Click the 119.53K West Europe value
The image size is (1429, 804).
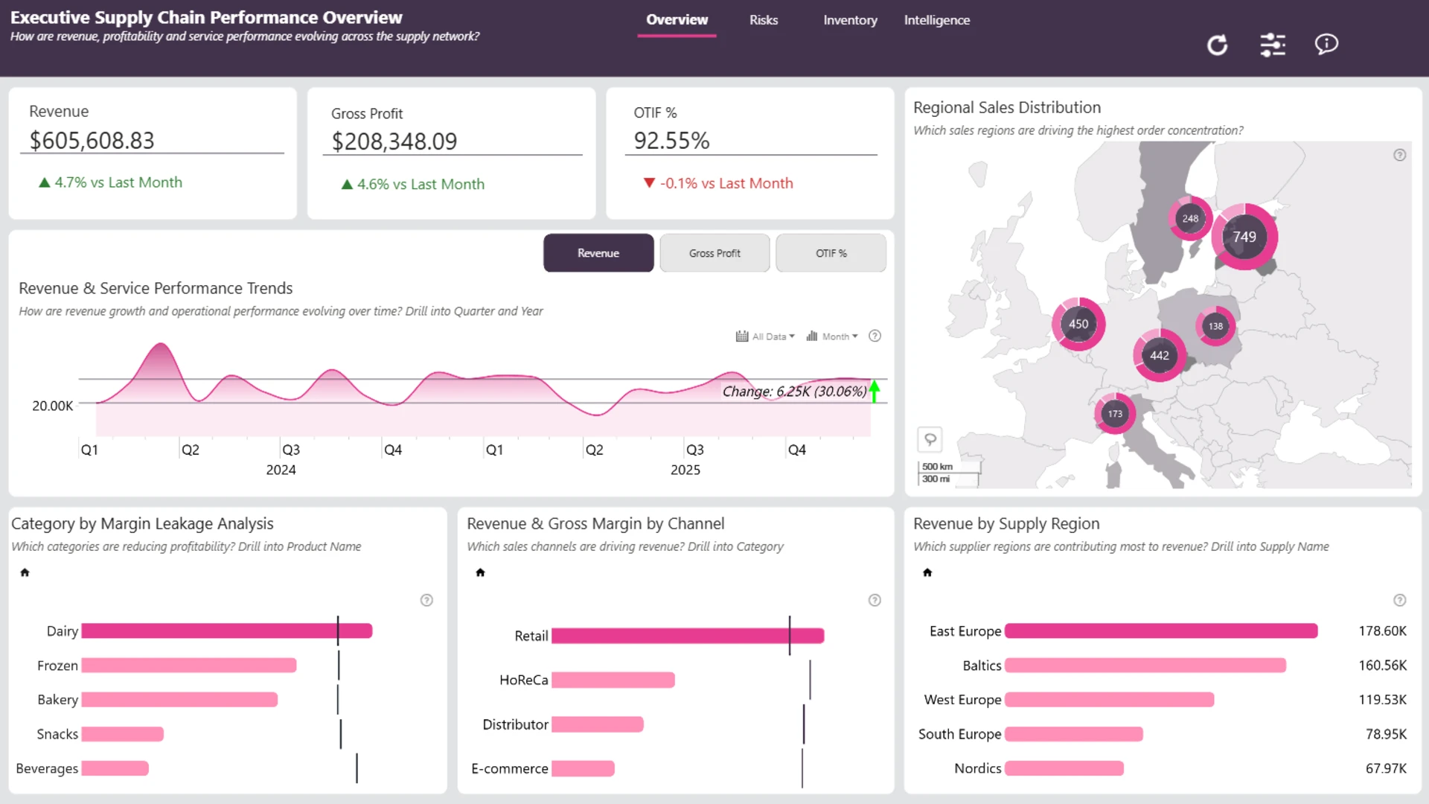(1383, 700)
